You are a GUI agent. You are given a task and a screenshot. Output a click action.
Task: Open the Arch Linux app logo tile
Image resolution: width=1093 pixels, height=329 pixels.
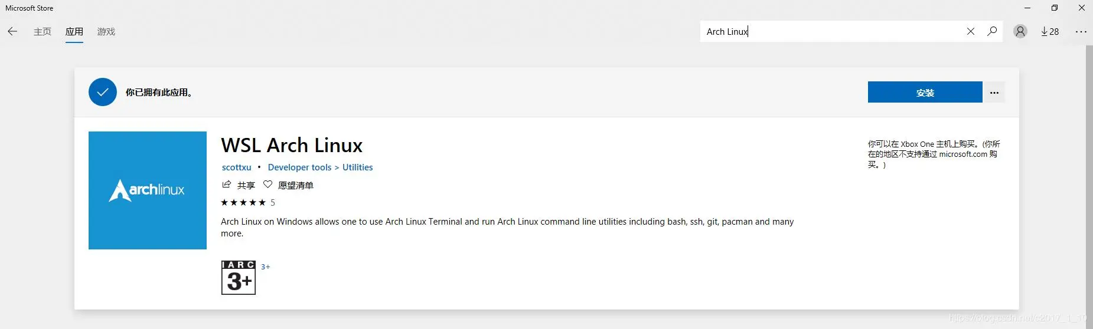point(148,190)
